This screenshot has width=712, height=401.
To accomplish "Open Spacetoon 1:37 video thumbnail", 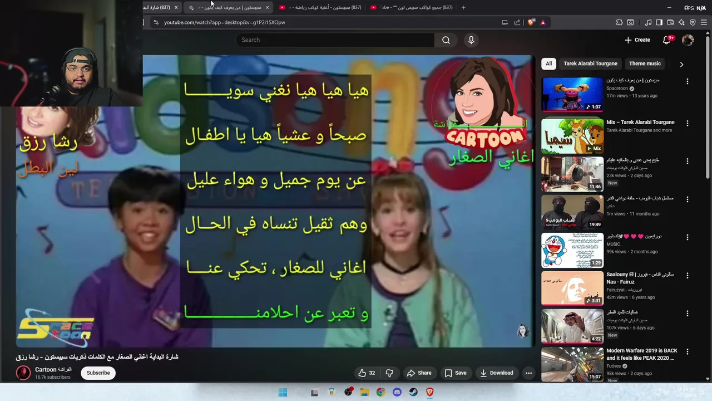I will pos(572,95).
